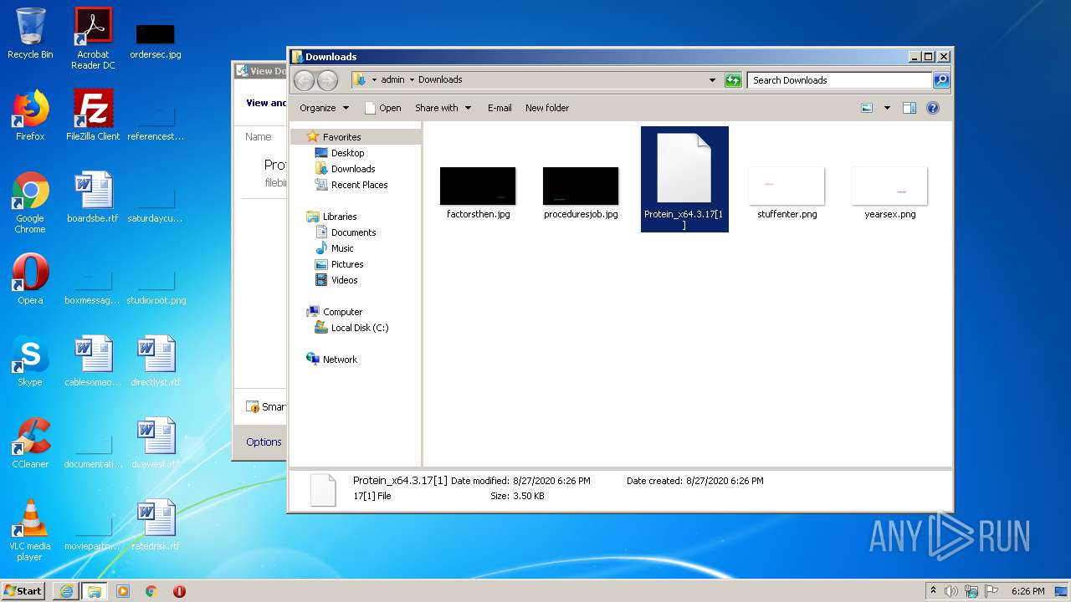This screenshot has width=1071, height=602.
Task: Expand the views options dropdown arrow
Action: (x=887, y=108)
